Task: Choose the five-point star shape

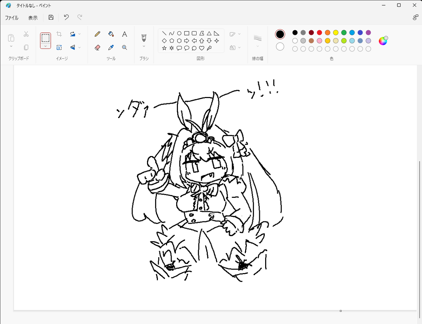Action: 164,48
